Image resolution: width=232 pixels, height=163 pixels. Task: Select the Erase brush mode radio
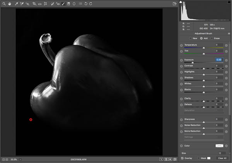(x=212, y=38)
